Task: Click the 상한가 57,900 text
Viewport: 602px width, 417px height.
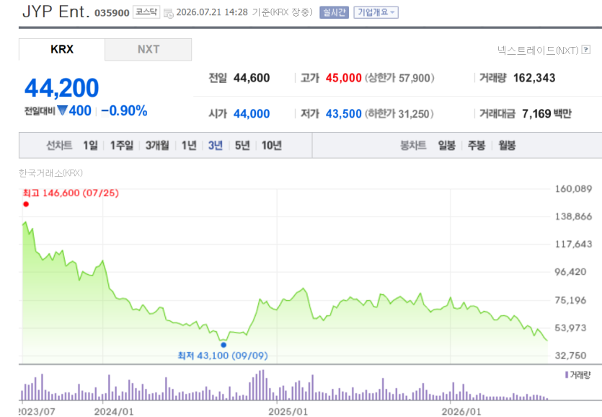Action: [x=399, y=78]
